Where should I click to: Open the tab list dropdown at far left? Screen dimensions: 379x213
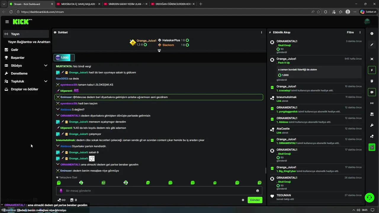tap(4, 4)
